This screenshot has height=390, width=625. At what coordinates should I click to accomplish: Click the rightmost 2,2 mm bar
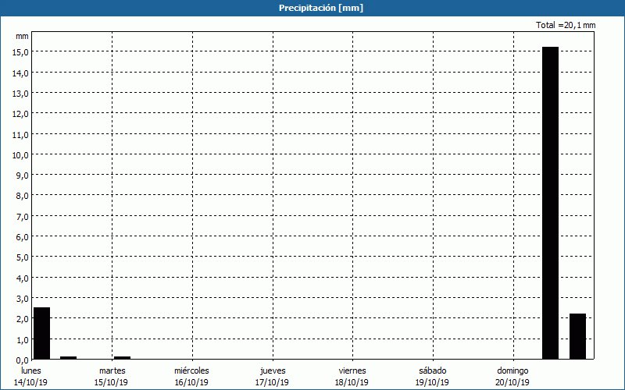[x=577, y=337]
